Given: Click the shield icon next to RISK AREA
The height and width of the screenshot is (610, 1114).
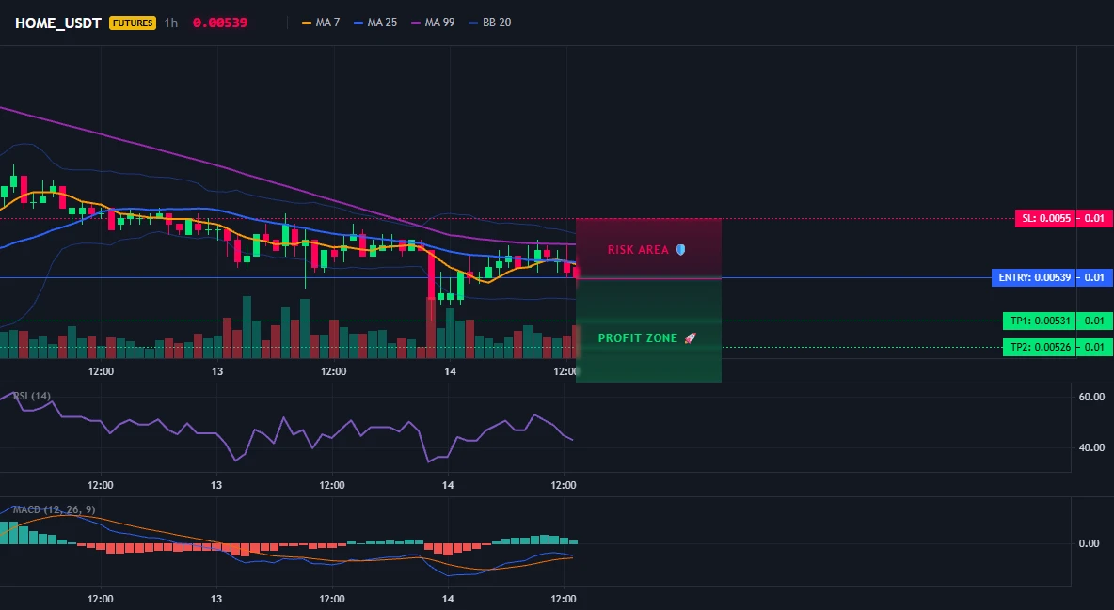Looking at the screenshot, I should (680, 250).
